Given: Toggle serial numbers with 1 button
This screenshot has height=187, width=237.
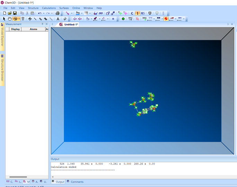Looking at the screenshot, I should click(x=138, y=13).
